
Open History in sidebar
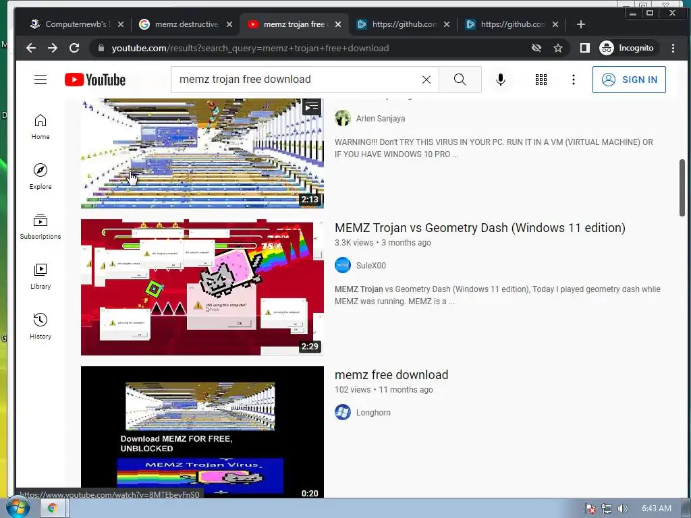pyautogui.click(x=40, y=326)
